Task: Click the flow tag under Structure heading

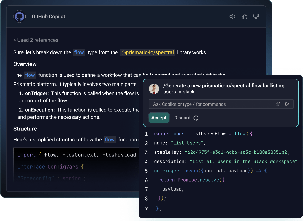Action: (110, 140)
